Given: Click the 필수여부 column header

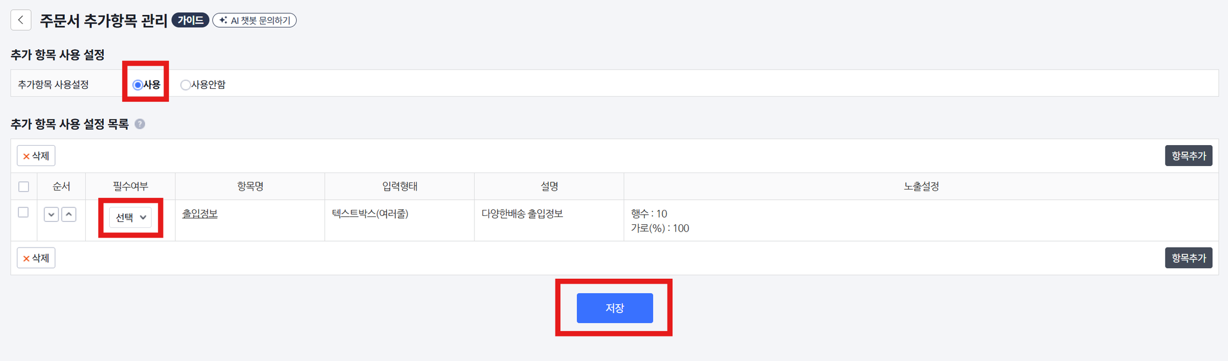Looking at the screenshot, I should 130,186.
